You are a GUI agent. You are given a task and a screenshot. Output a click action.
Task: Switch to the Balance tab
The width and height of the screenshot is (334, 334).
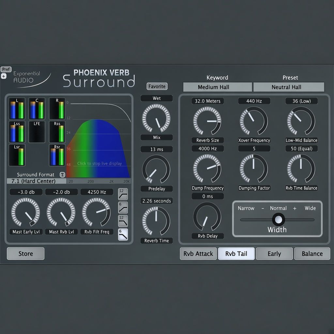pos(312,254)
